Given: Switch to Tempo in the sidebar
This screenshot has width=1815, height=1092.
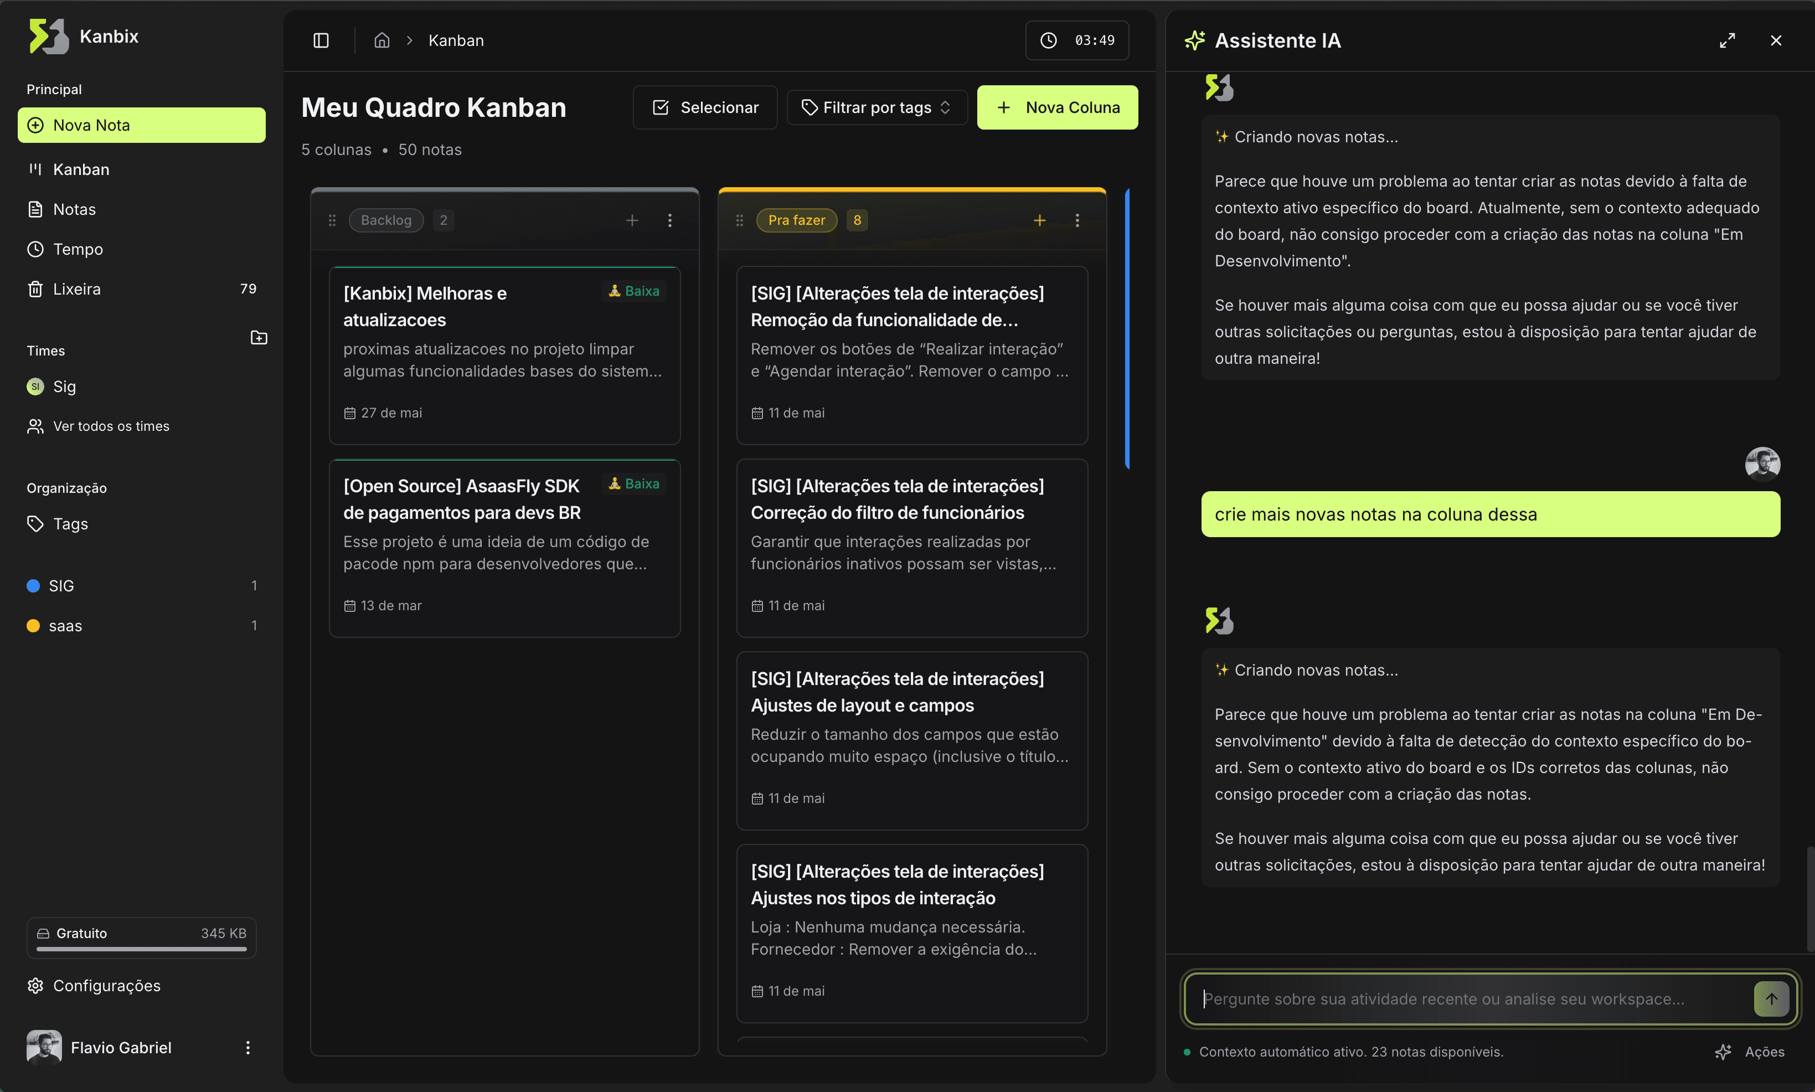Looking at the screenshot, I should pyautogui.click(x=76, y=249).
